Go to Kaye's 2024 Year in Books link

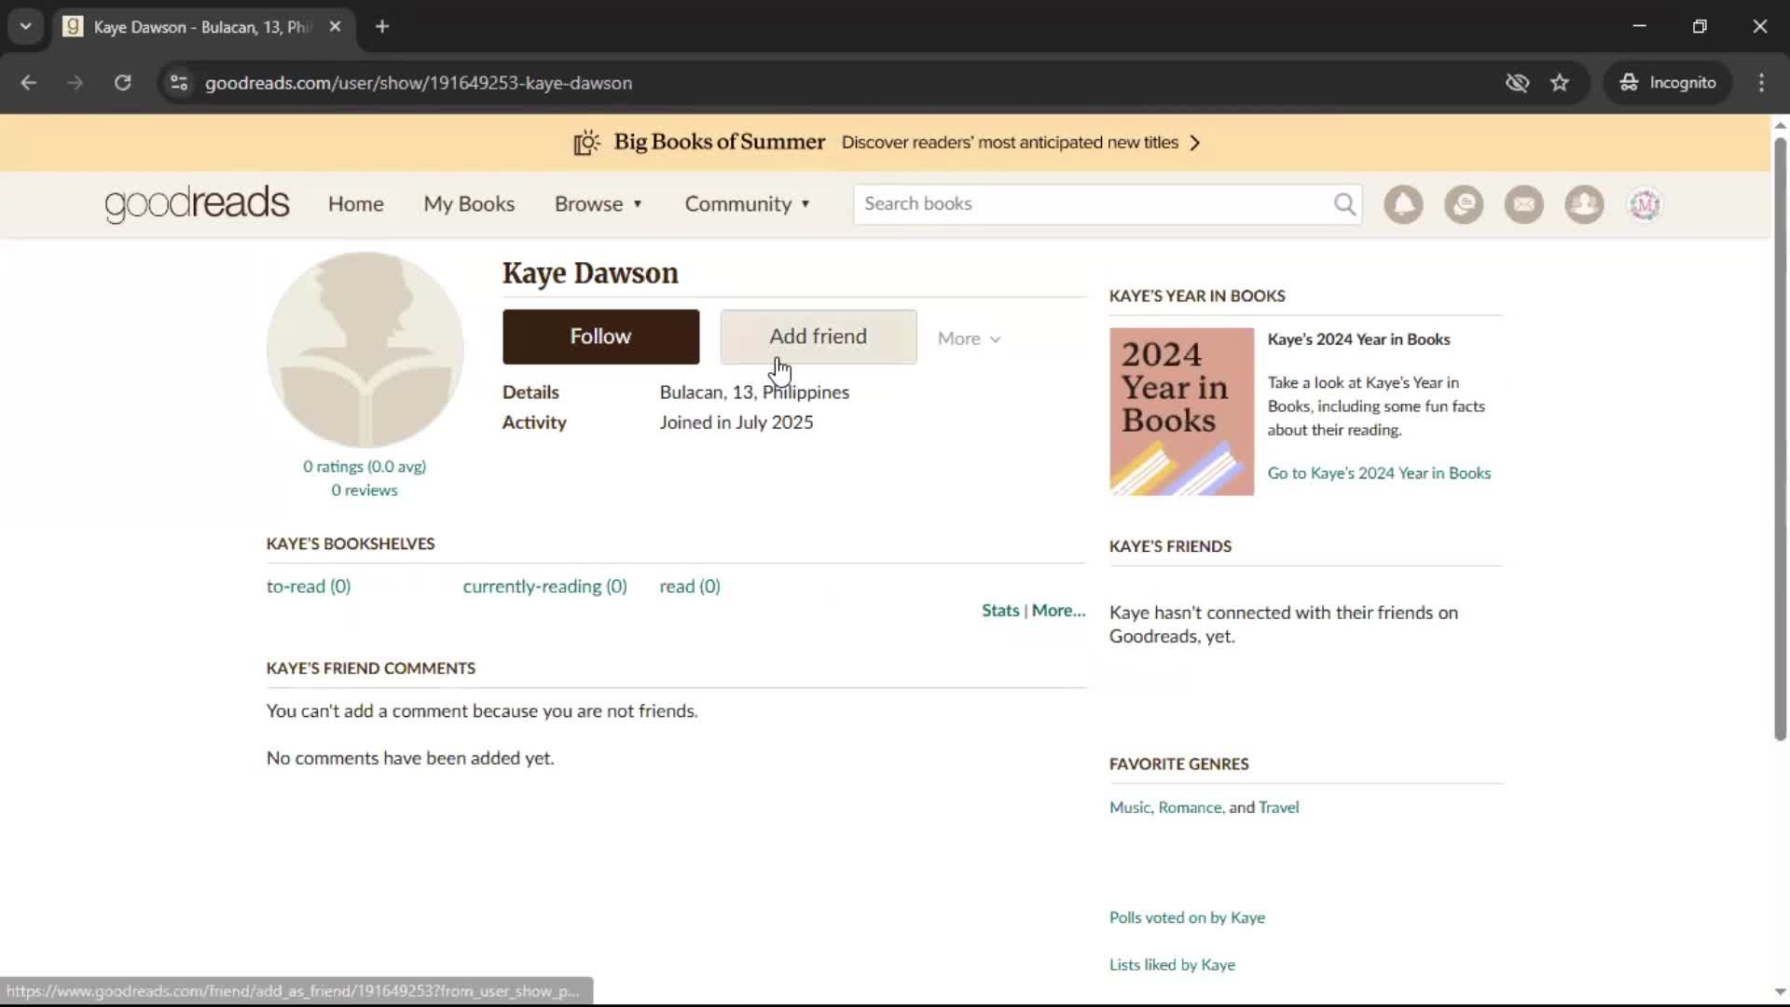point(1379,474)
